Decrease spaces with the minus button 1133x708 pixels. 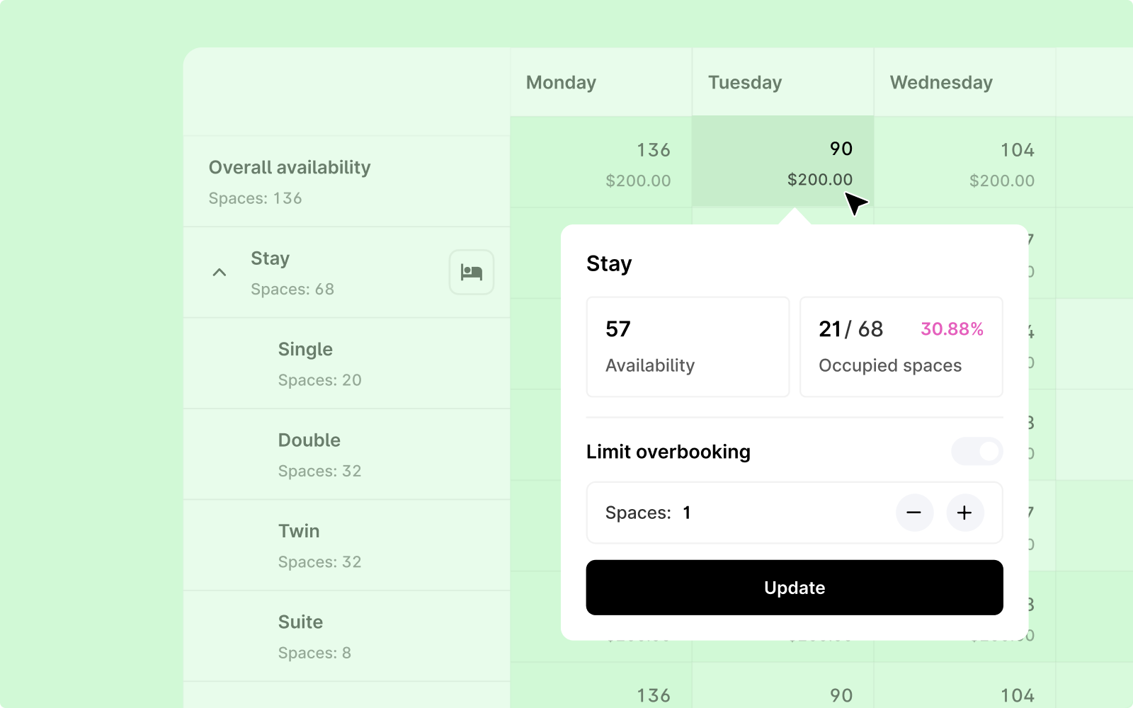(914, 513)
